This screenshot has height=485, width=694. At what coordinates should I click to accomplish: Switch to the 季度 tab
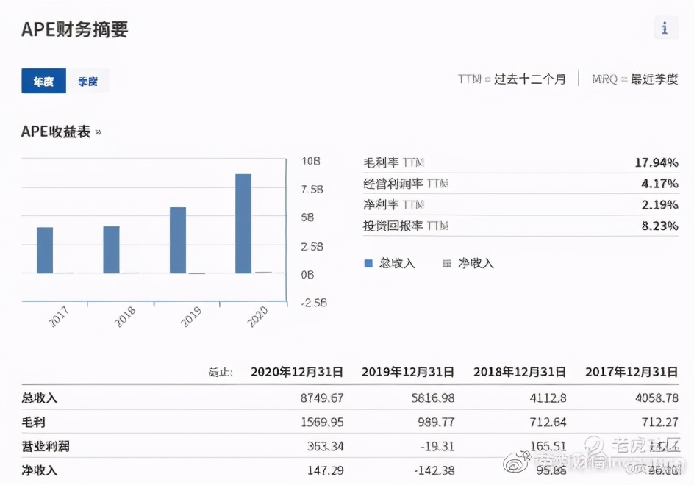coord(89,82)
